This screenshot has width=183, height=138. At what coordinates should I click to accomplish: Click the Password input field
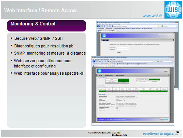[x=123, y=49]
